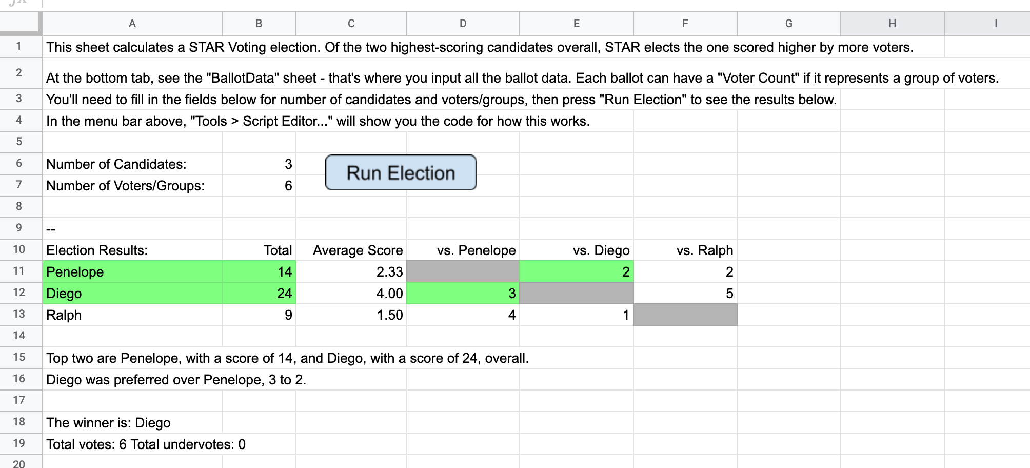The height and width of the screenshot is (468, 1030).
Task: Select the green Diego vs. Penelope cell
Action: [x=463, y=293]
